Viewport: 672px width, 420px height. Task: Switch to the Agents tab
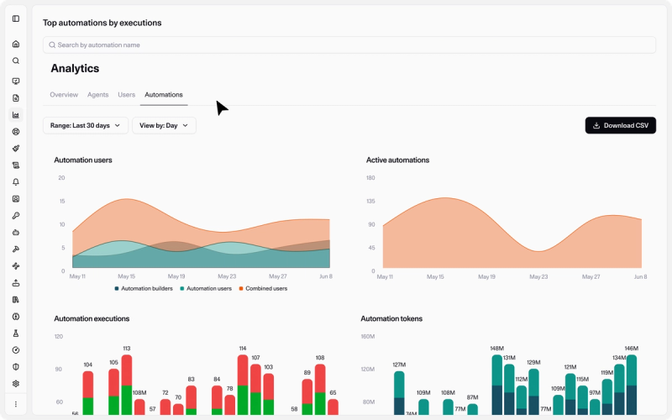coord(97,95)
